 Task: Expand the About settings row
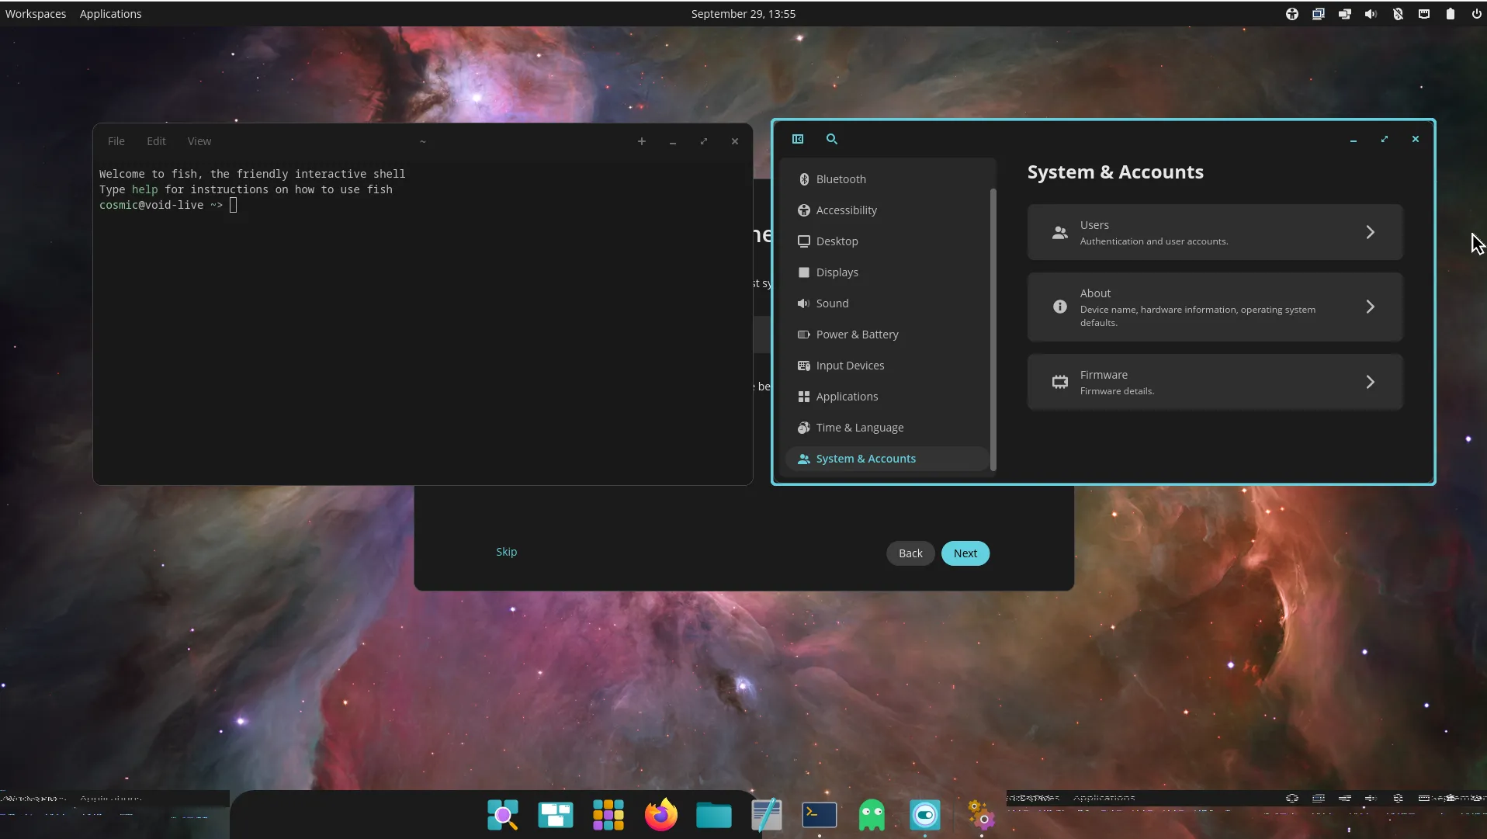click(x=1214, y=307)
